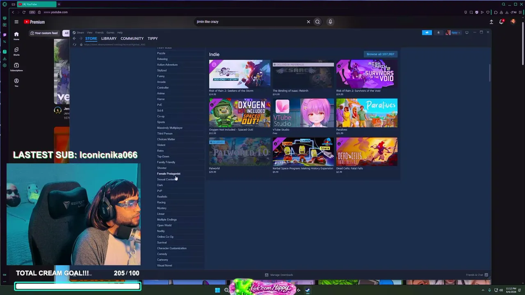Image resolution: width=525 pixels, height=295 pixels.
Task: Switch to the YouTube browser tab
Action: tap(36, 4)
